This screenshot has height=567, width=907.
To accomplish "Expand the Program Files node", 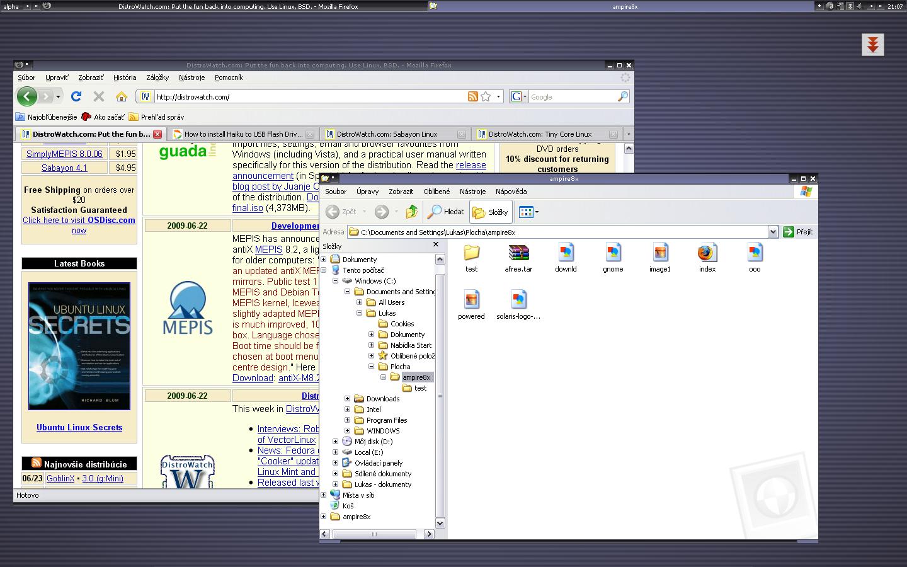I will (x=348, y=420).
